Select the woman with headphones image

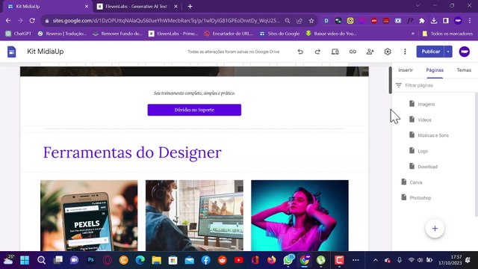299,215
